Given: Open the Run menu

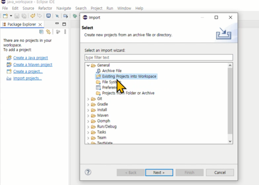Looking at the screenshot, I should click(x=110, y=8).
